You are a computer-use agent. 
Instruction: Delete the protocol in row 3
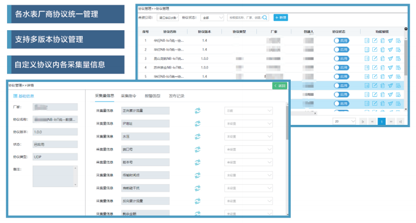click(383, 59)
